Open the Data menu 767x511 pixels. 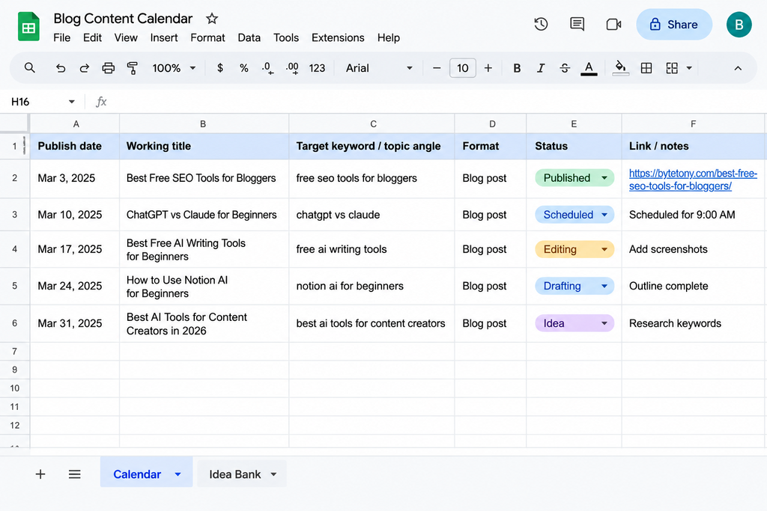pyautogui.click(x=249, y=37)
